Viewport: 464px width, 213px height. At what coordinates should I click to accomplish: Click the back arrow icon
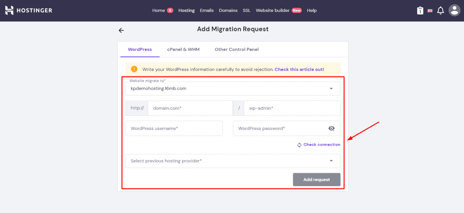[121, 30]
